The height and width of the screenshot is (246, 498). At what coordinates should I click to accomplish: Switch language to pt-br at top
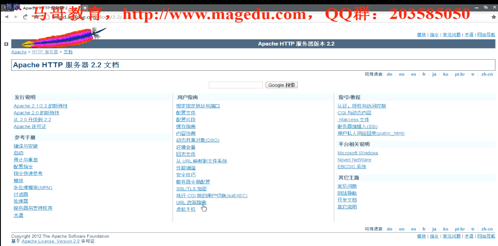pos(460,74)
